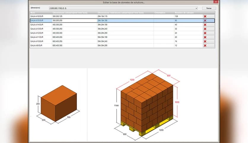Click the loaded pallet 3D preview
Screen dimensions: 248x143
tap(147, 105)
